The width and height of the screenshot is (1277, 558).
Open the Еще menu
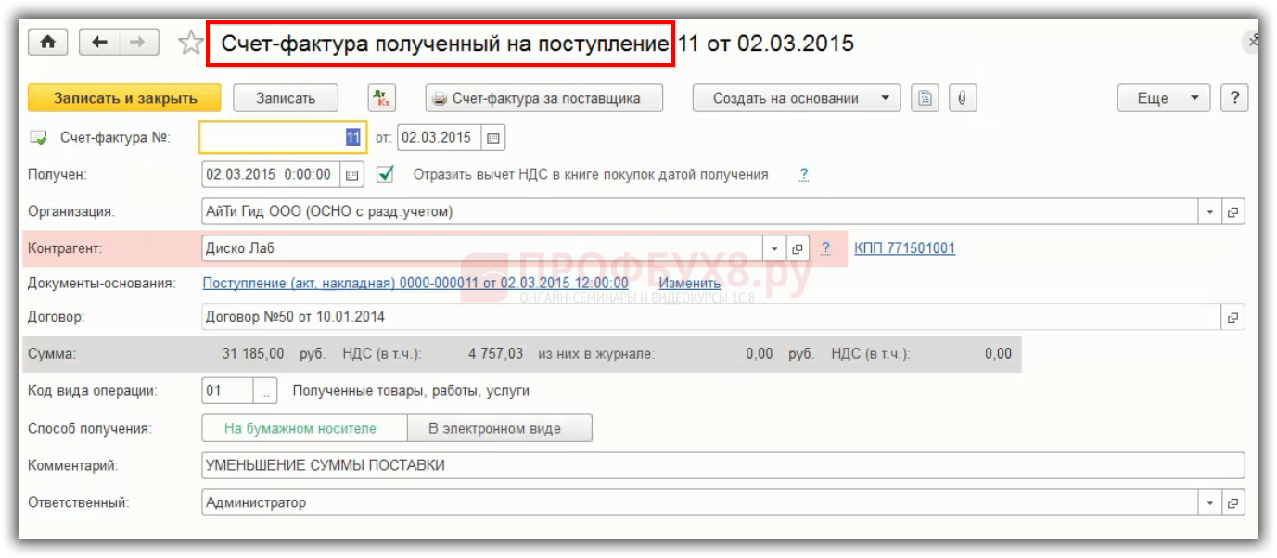(x=1163, y=98)
